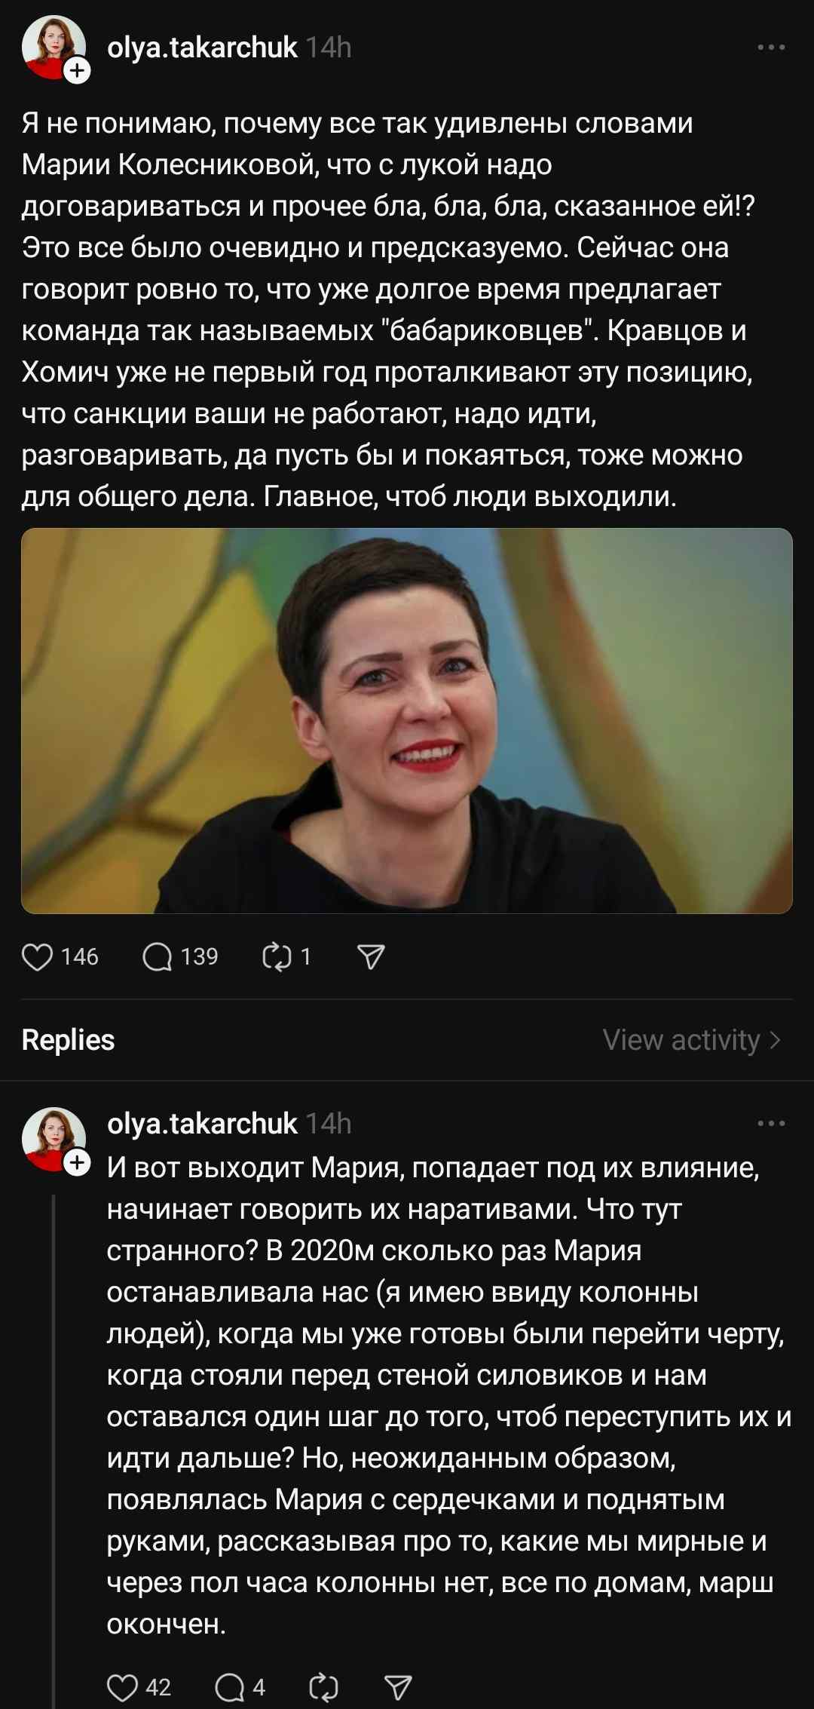Open more options menu on reply
814x1709 pixels.
[x=771, y=1124]
